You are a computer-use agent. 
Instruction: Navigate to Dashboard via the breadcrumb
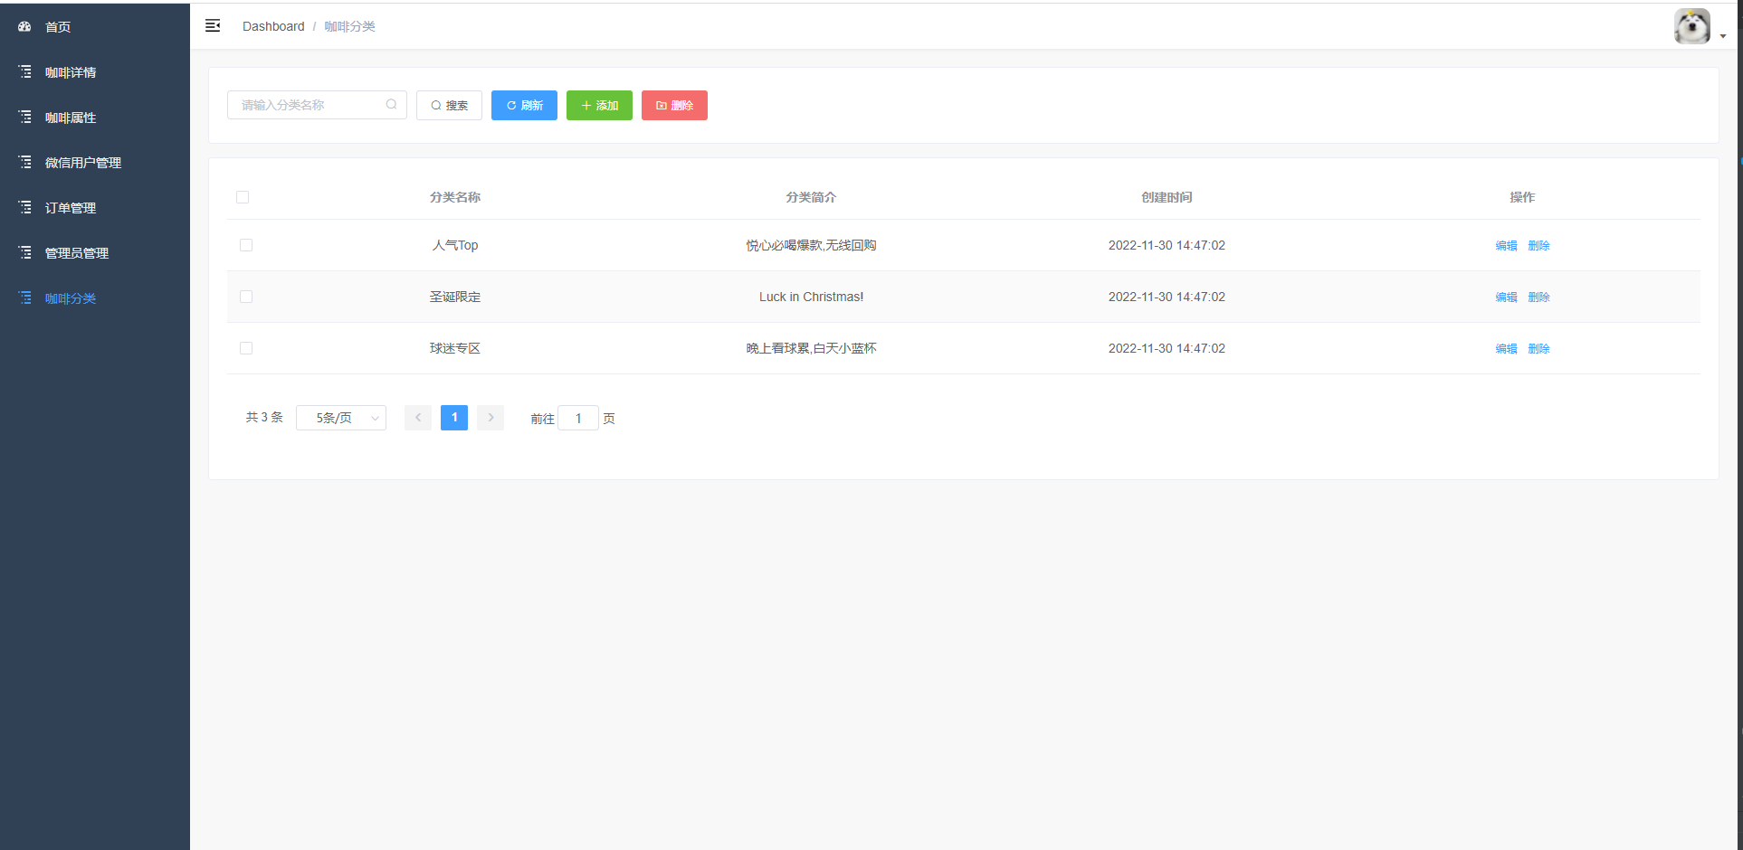pos(272,26)
